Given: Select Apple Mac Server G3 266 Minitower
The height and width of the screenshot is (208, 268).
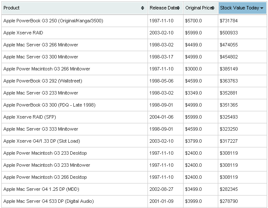Looking at the screenshot, I should [75, 45].
